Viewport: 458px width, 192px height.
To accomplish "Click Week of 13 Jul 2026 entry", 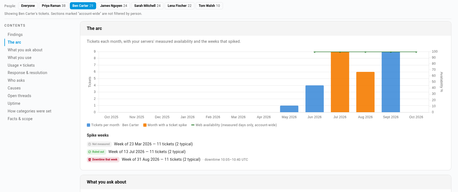I will click(147, 152).
